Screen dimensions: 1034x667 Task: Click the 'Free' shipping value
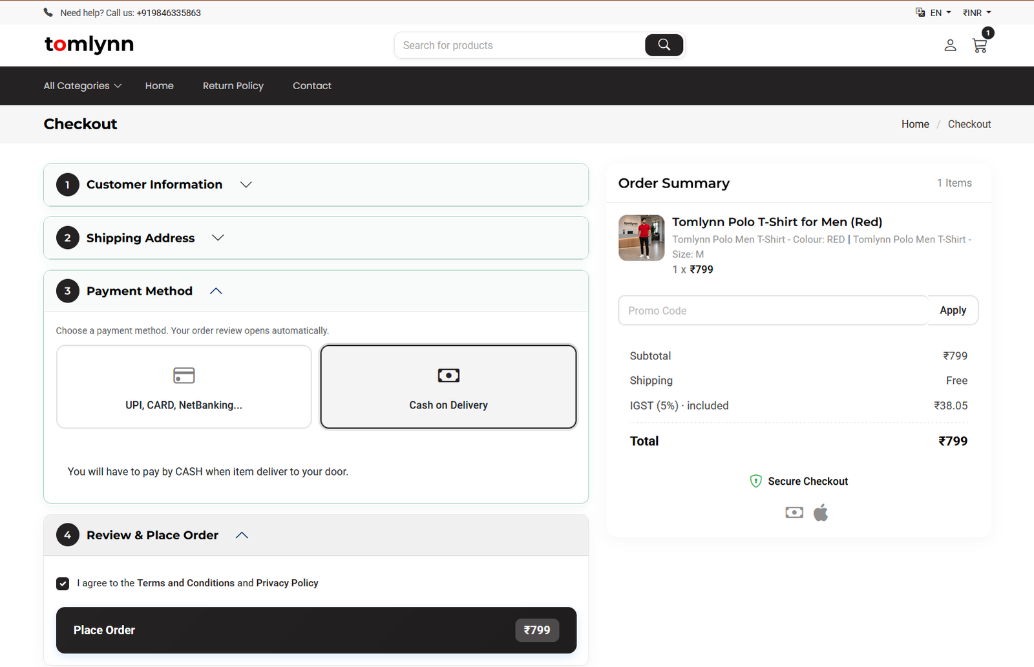[x=956, y=381]
